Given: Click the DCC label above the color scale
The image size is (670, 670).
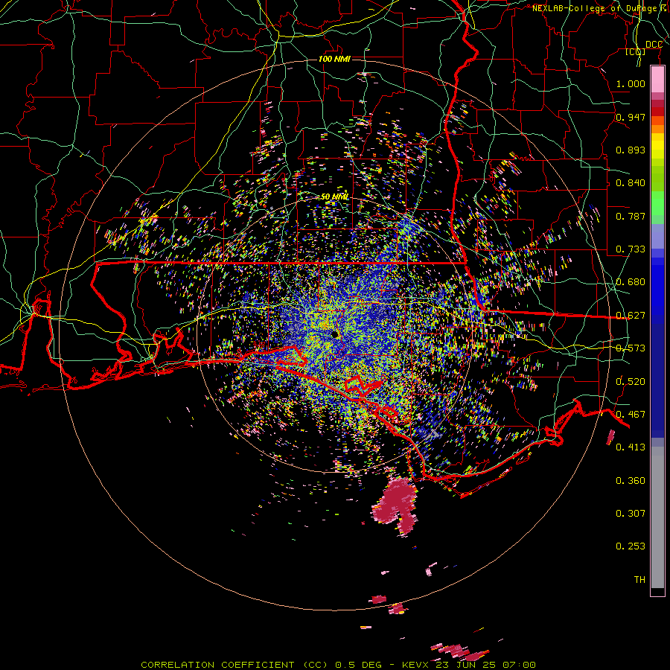Looking at the screenshot, I should pos(654,45).
